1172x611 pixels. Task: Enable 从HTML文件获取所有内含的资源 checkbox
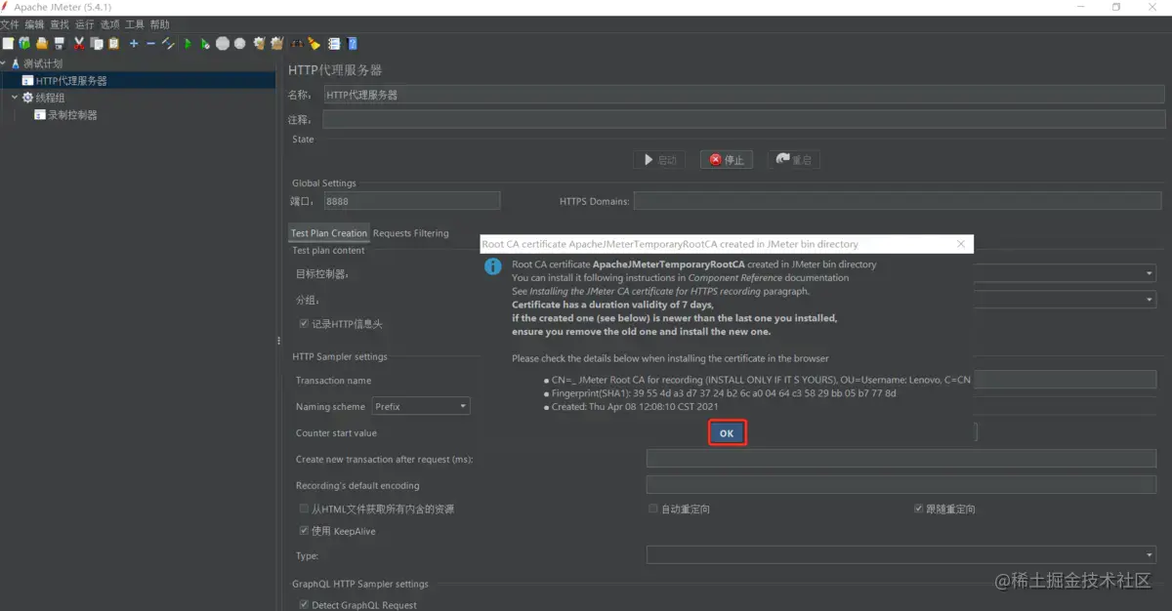pyautogui.click(x=304, y=509)
